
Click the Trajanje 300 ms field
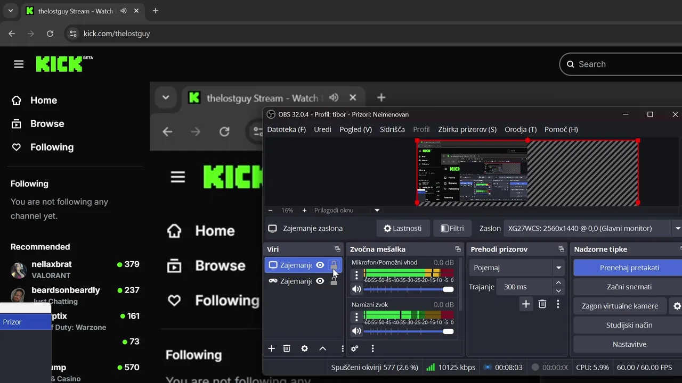click(x=525, y=287)
